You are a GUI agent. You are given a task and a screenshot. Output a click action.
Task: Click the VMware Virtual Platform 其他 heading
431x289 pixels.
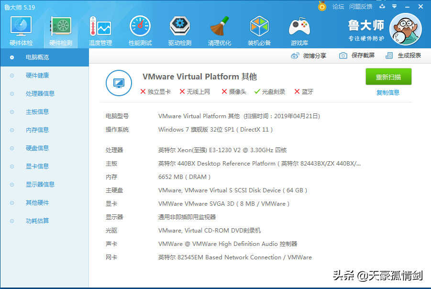[199, 77]
